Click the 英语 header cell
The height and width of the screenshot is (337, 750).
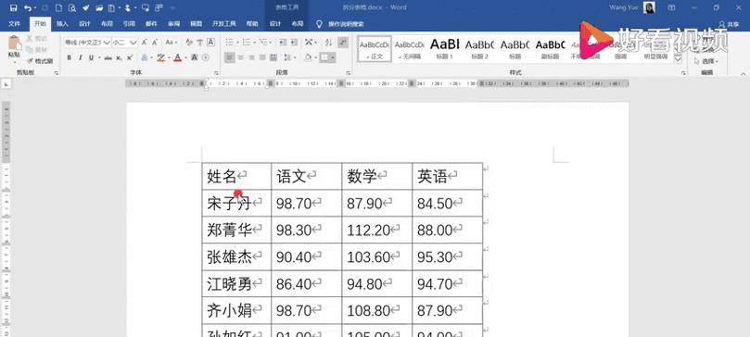tap(447, 176)
